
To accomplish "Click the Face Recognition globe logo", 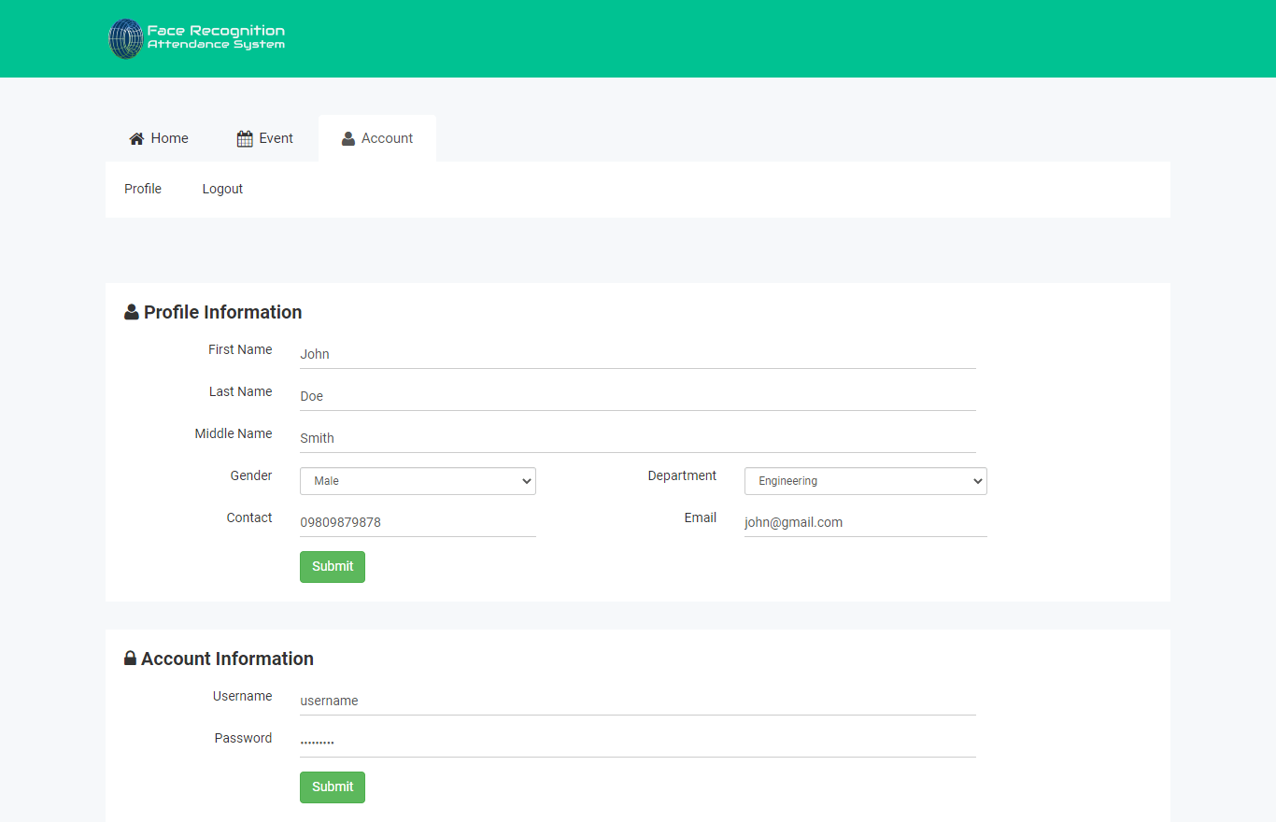I will (125, 39).
